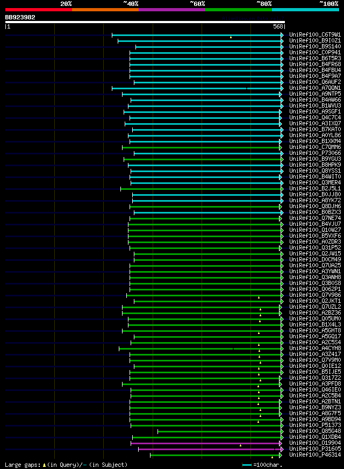Open hit UniRef100_A7QQN1
This screenshot has width=344, height=469.
(315, 88)
